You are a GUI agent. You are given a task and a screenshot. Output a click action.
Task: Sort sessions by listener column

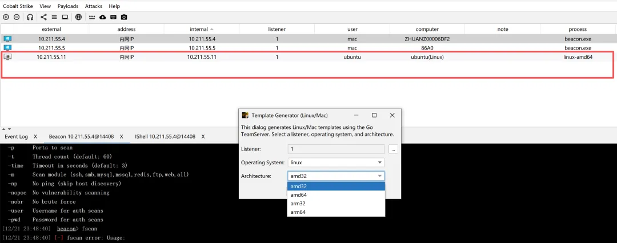click(x=277, y=29)
